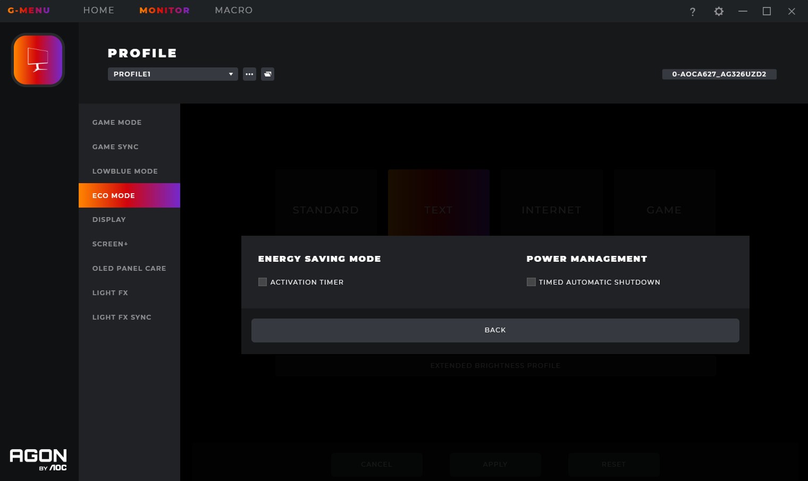Open settings gear icon in title bar
The image size is (808, 481).
(x=719, y=11)
